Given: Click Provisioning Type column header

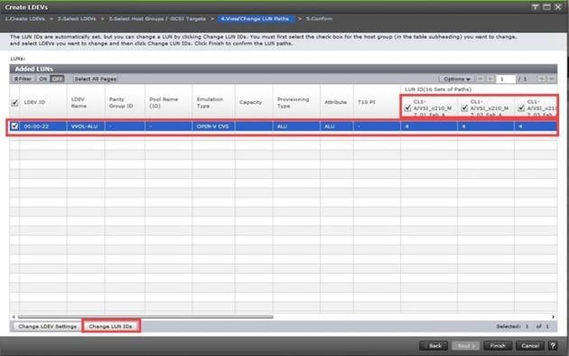Looking at the screenshot, I should coord(296,102).
